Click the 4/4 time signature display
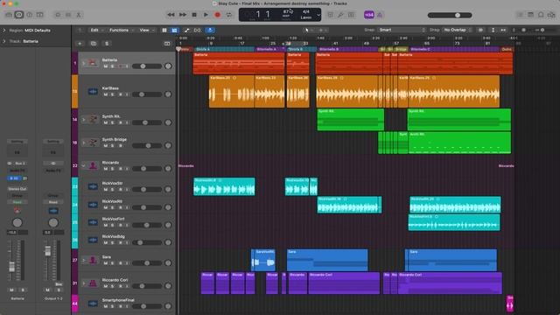560x315 pixels. [306, 11]
